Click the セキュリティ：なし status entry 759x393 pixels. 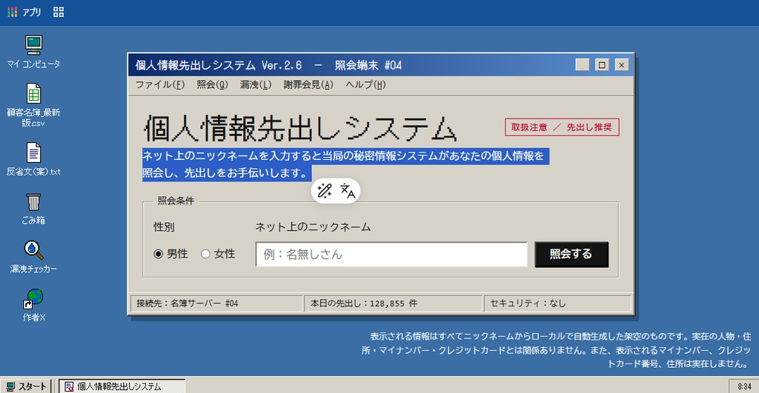tap(557, 303)
